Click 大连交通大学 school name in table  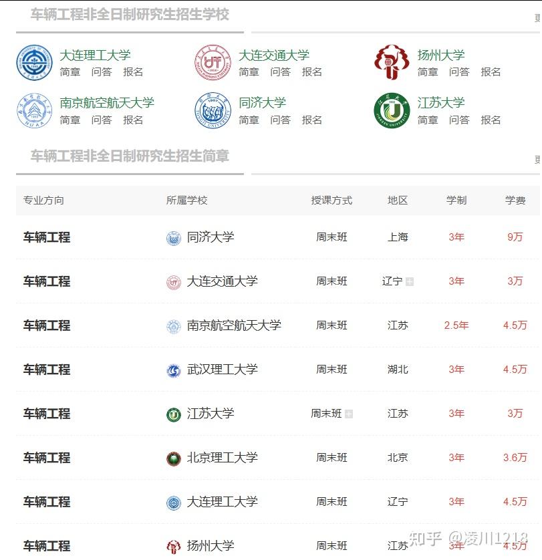tap(223, 281)
